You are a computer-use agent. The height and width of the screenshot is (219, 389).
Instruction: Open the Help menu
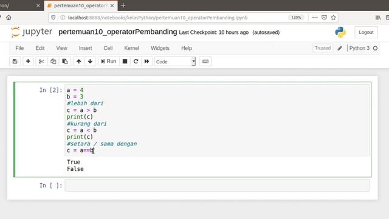tap(187, 48)
